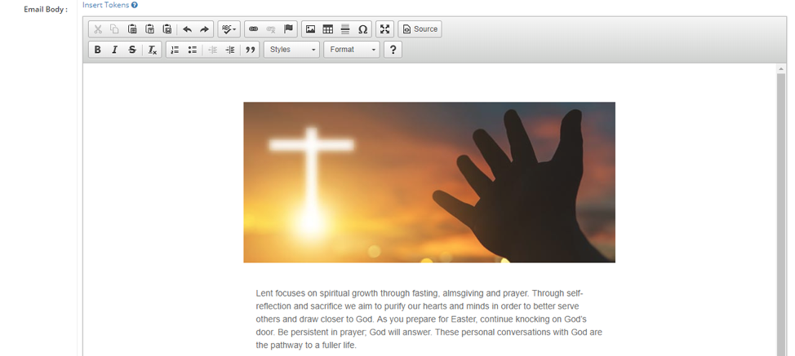The height and width of the screenshot is (356, 795).
Task: Click the Redo arrow icon
Action: click(204, 29)
